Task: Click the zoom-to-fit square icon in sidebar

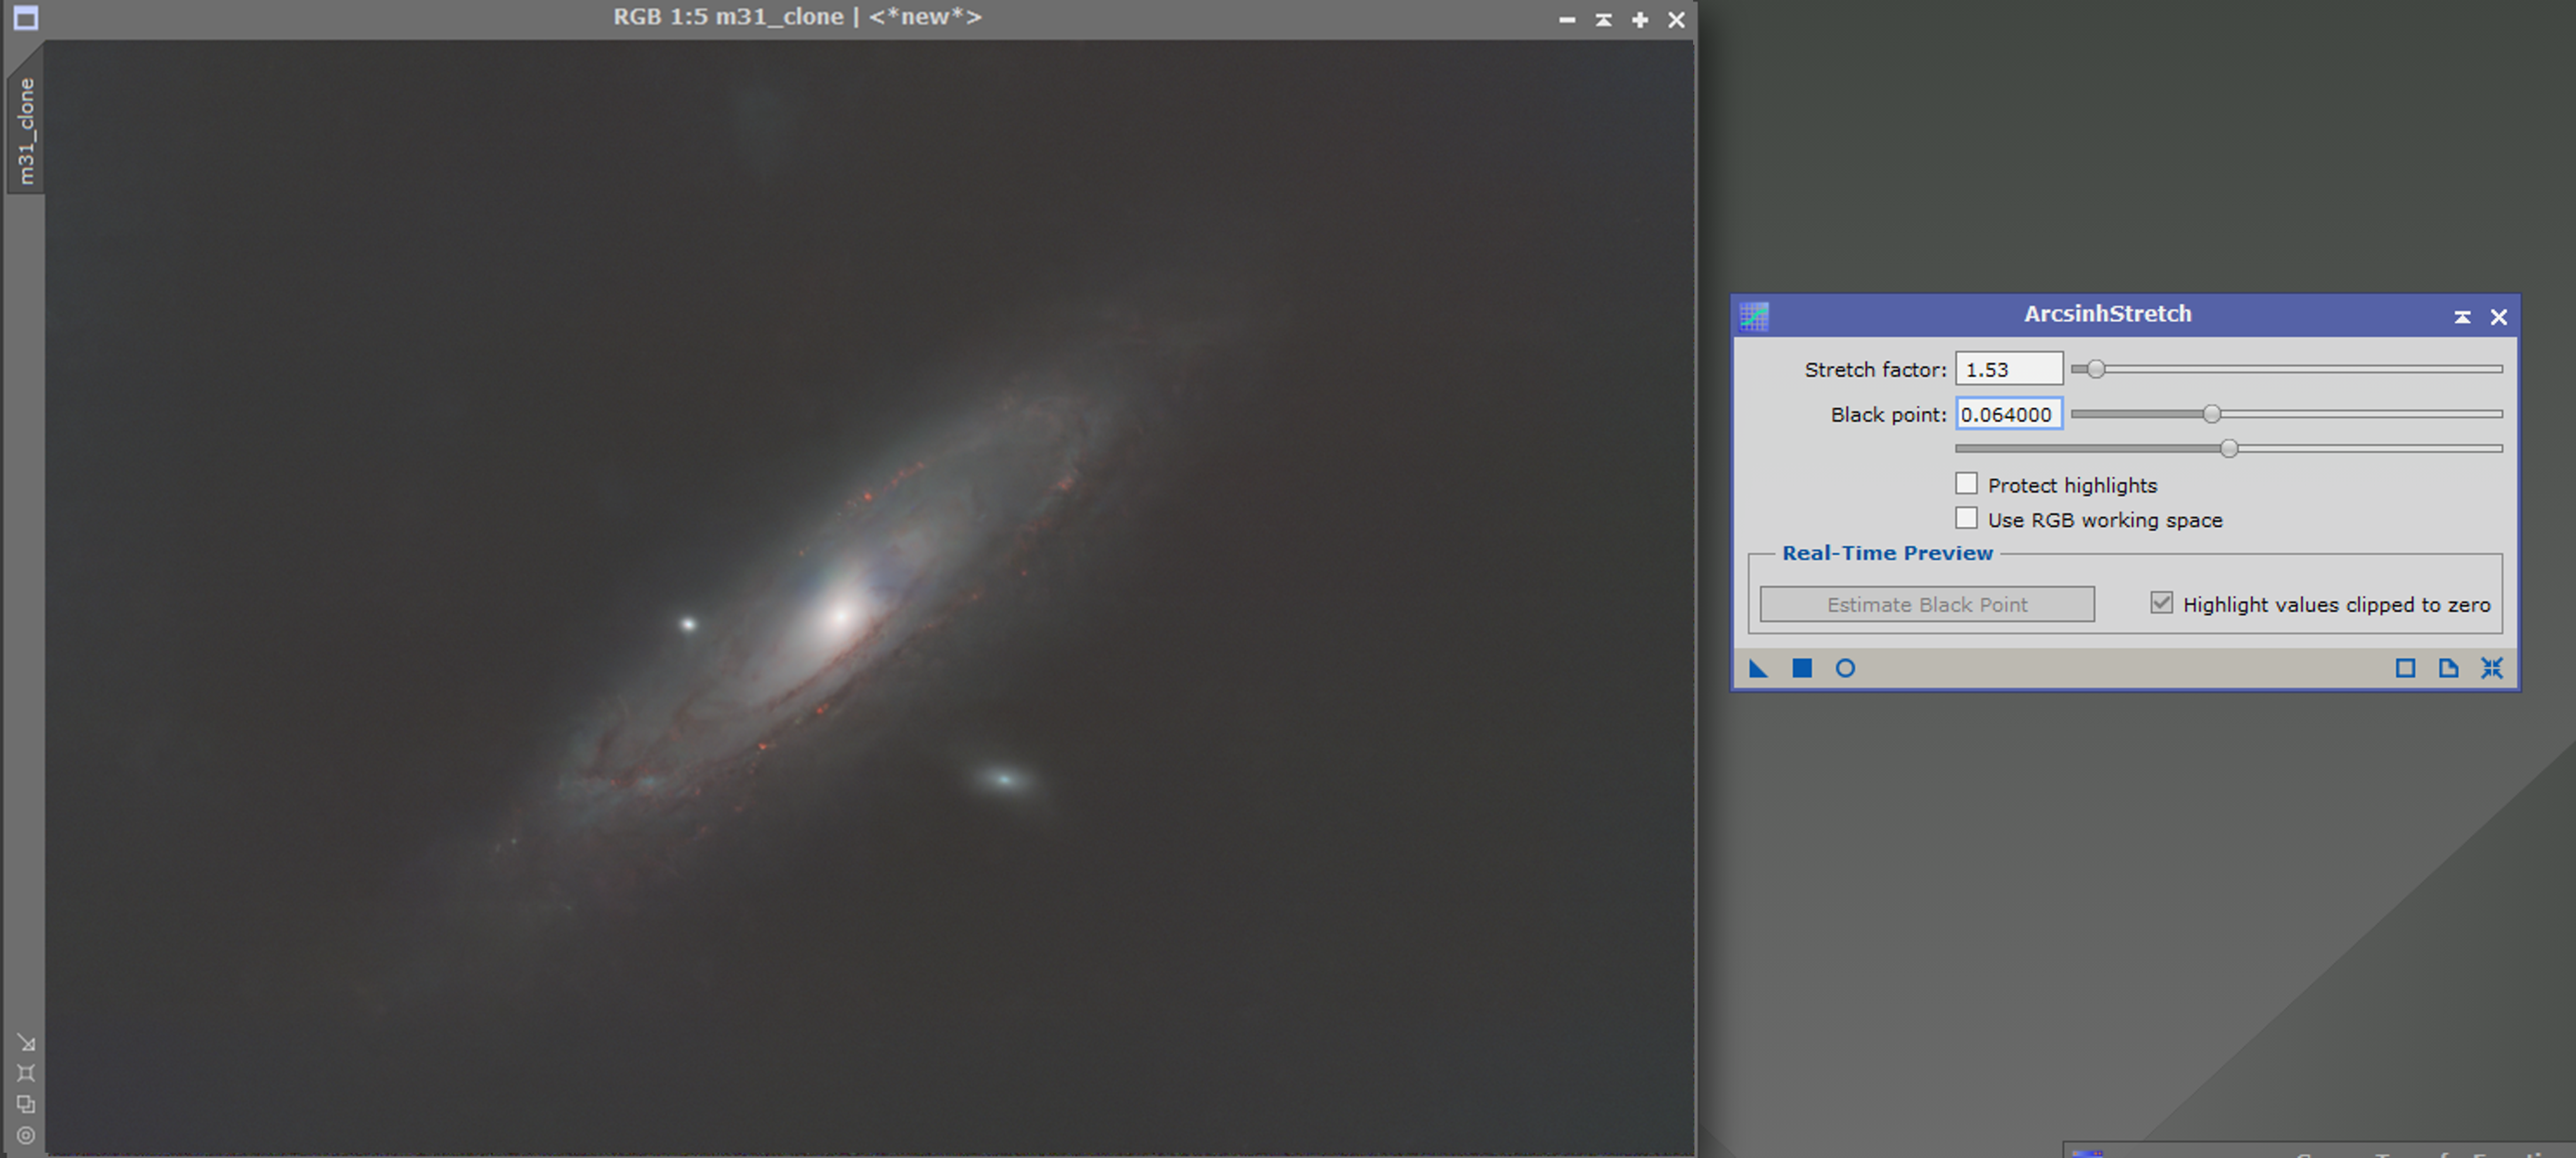Action: [x=27, y=1073]
